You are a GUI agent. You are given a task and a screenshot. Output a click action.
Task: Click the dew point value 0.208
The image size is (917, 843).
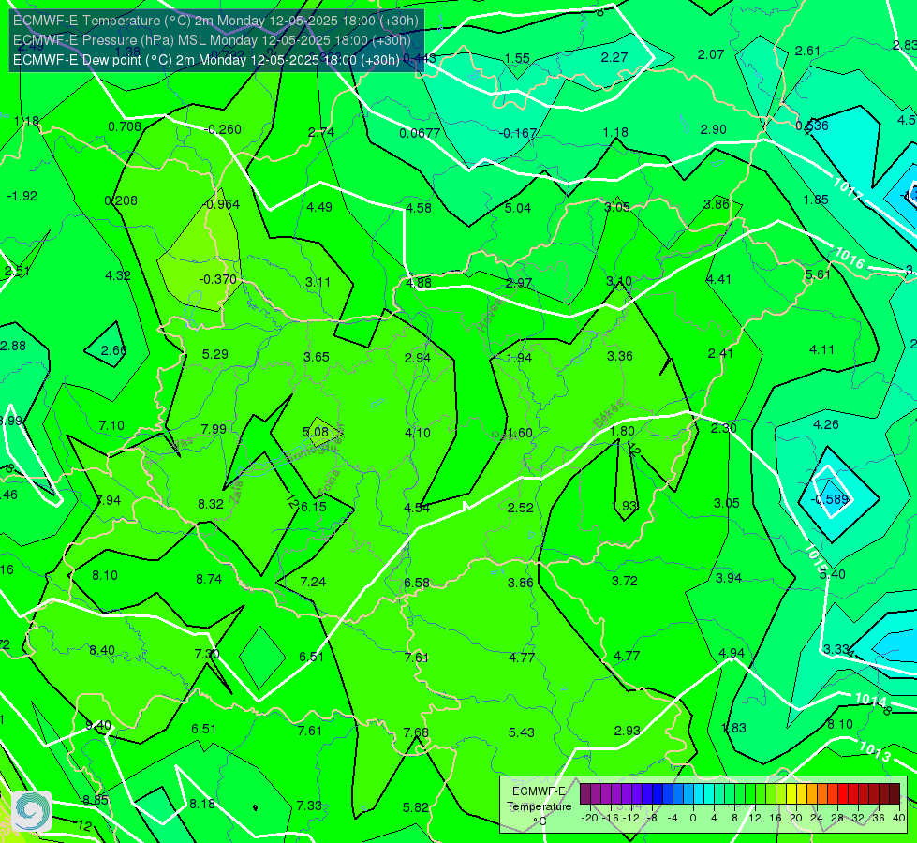[121, 200]
